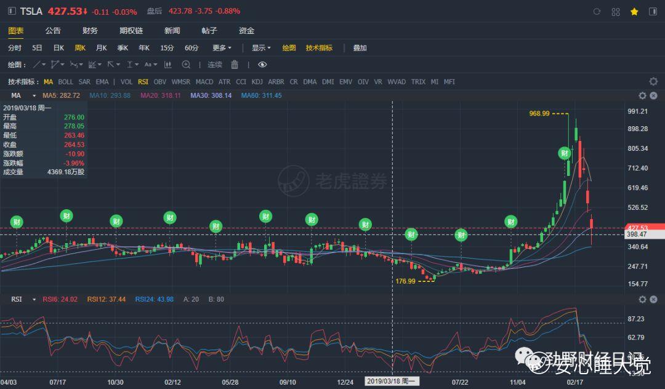The width and height of the screenshot is (665, 389).
Task: Switch to the 图表 chart tab
Action: tap(16, 31)
